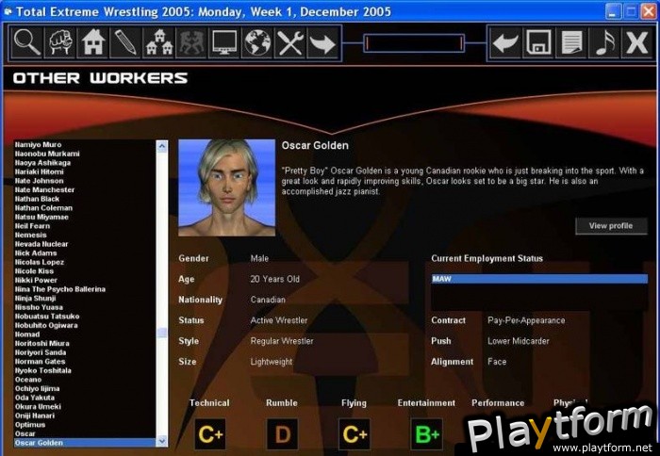Select Nobuhito Ogiwara in worker list
660x456 pixels.
pos(85,326)
